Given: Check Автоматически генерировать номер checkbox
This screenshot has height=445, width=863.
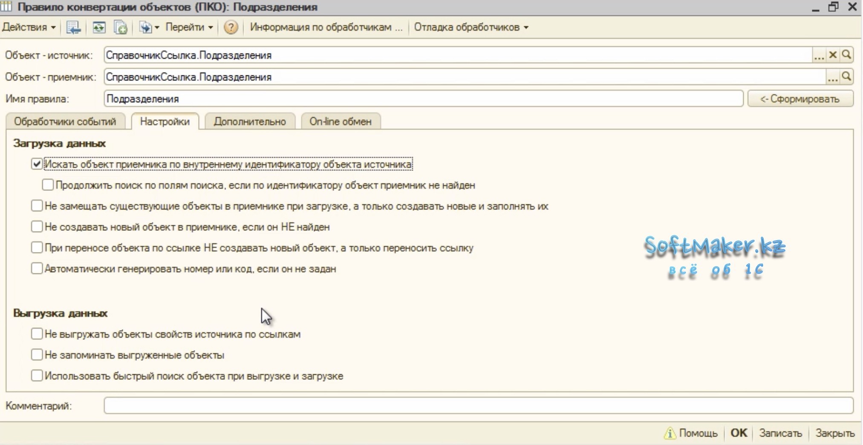Looking at the screenshot, I should [37, 268].
